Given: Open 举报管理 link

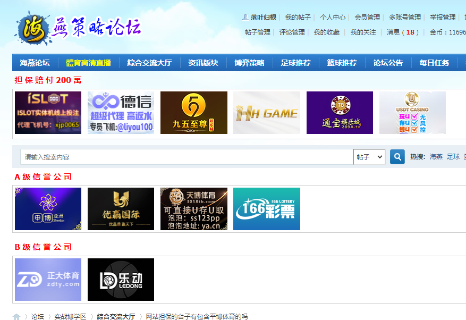Looking at the screenshot, I should (x=443, y=17).
